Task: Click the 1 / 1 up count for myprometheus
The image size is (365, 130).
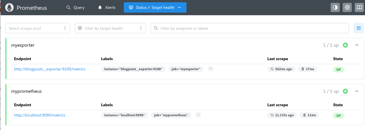Action: [331, 91]
